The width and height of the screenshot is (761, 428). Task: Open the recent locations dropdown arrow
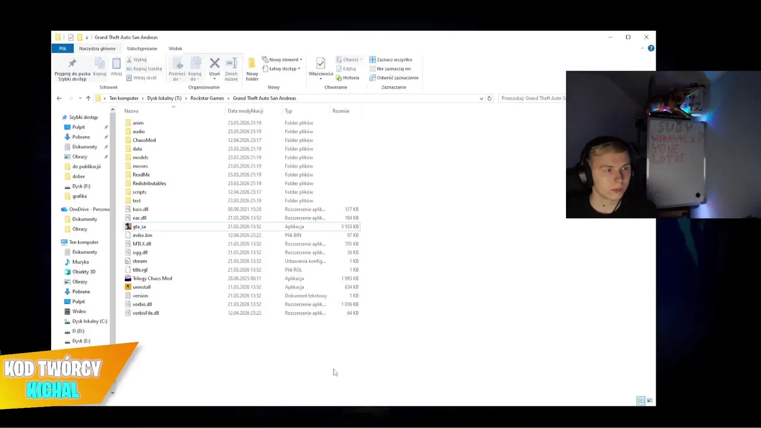coord(80,98)
